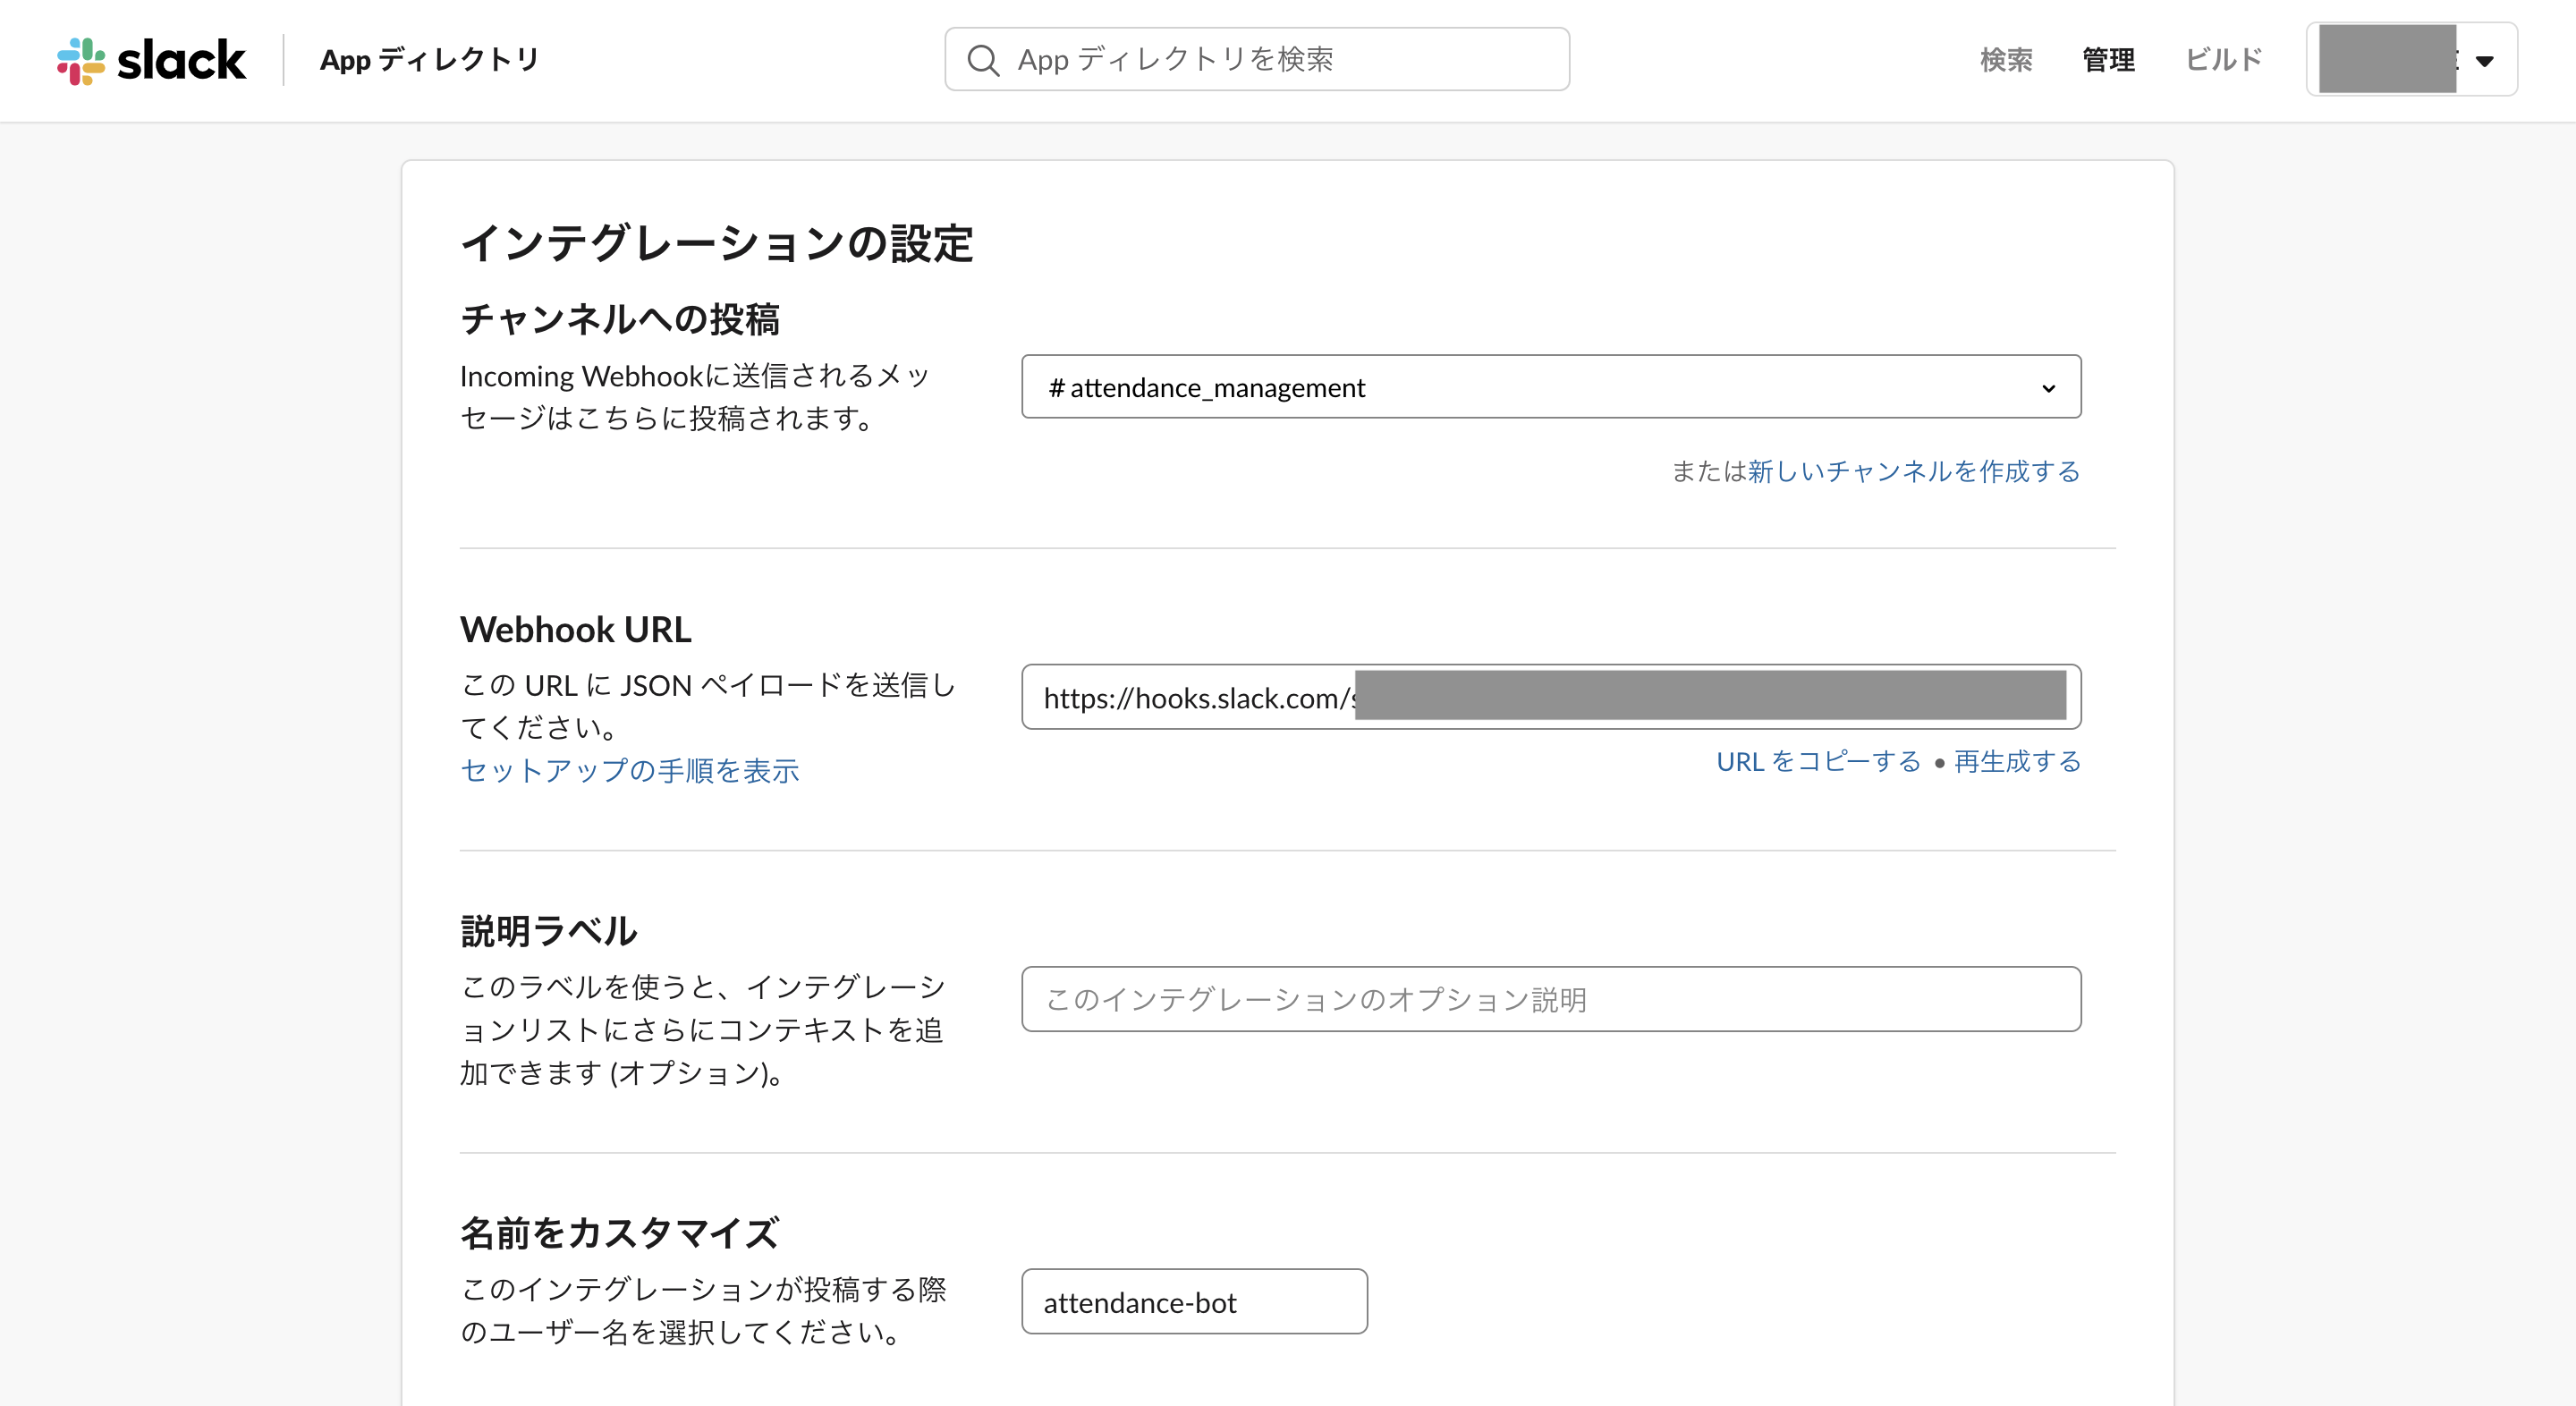Screen dimensions: 2576x1406
Task: Open the App ディレクトリ home link
Action: [x=430, y=60]
